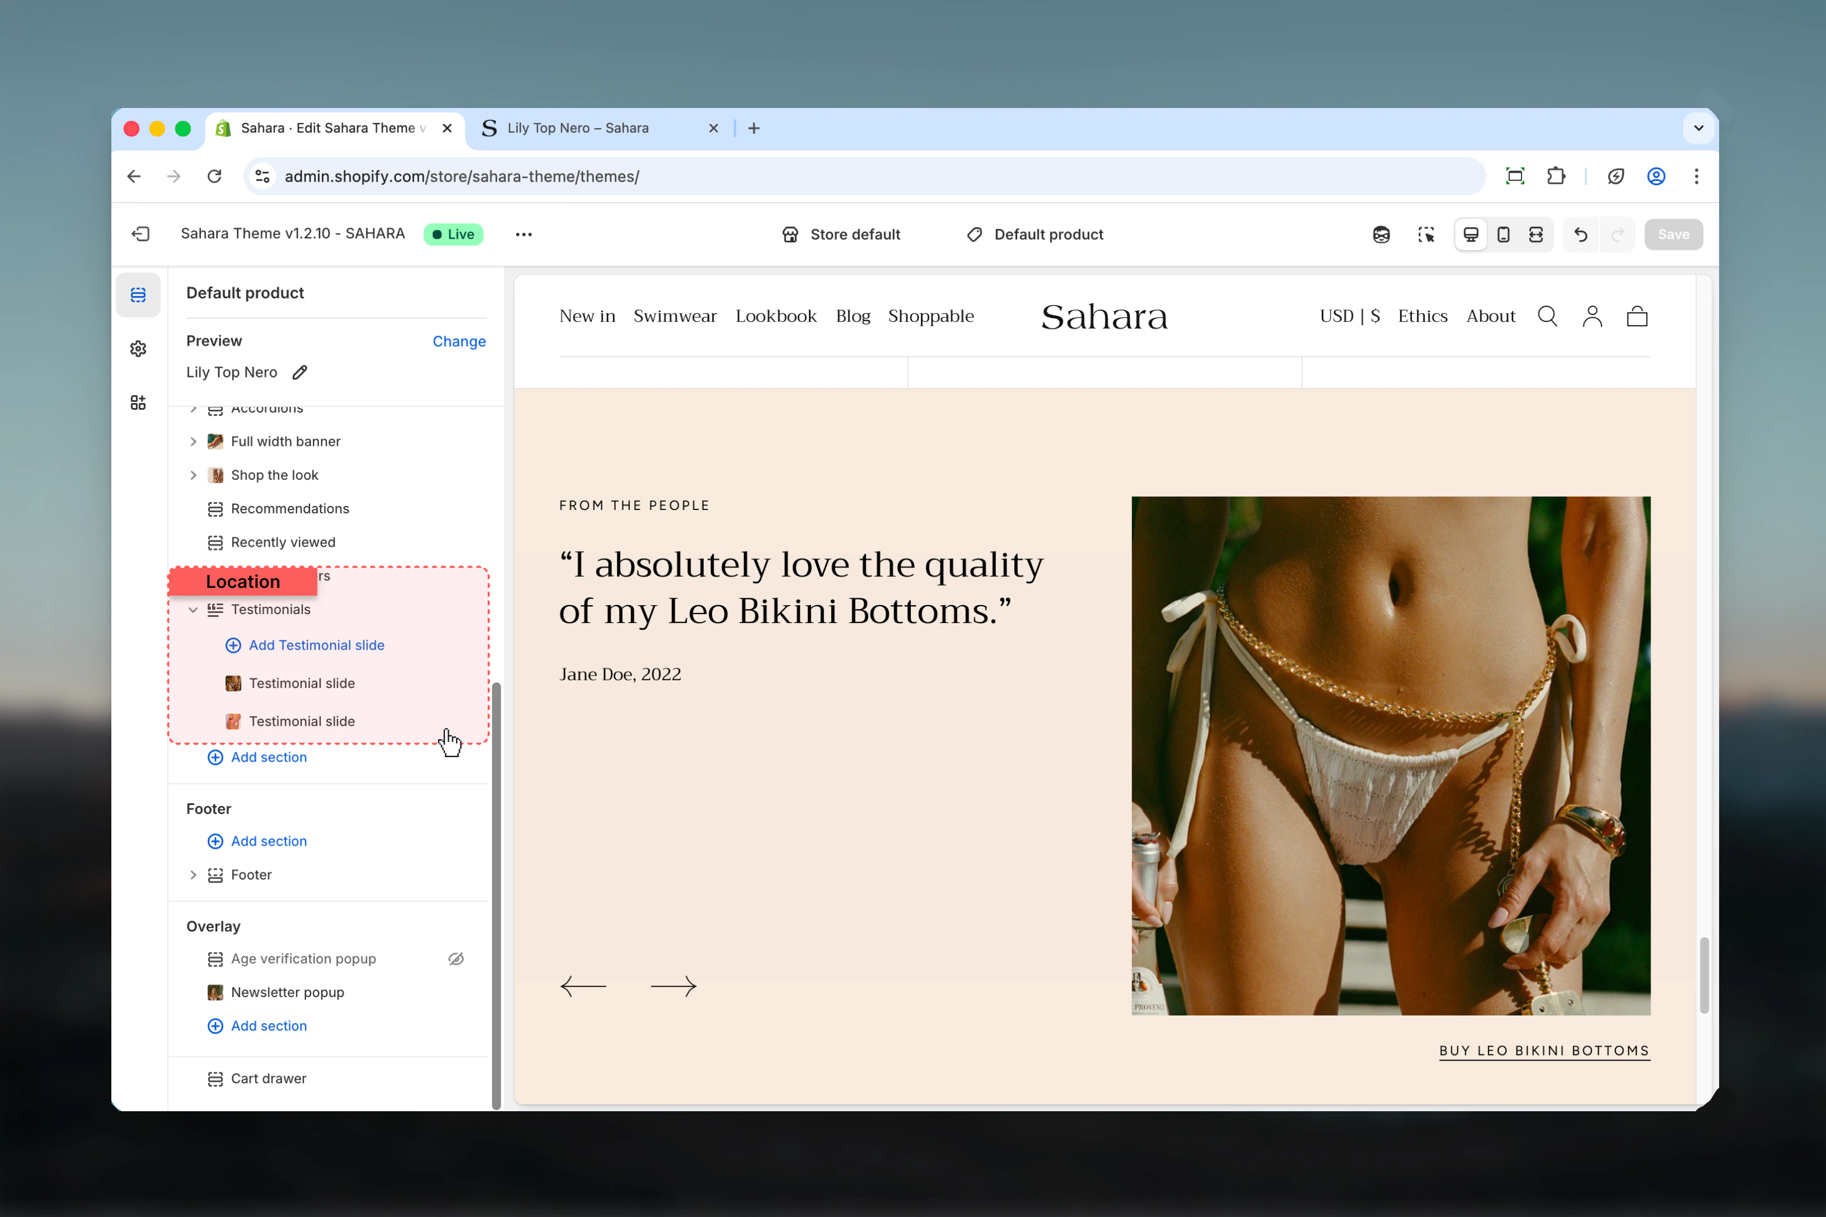Viewport: 1826px width, 1217px height.
Task: Edit Lily Top Nero pencil icon
Action: (300, 372)
